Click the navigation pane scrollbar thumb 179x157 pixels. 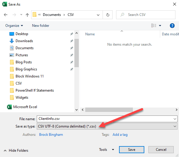(77, 53)
